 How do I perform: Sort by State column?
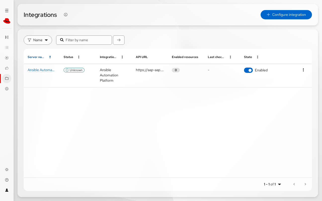[251, 57]
